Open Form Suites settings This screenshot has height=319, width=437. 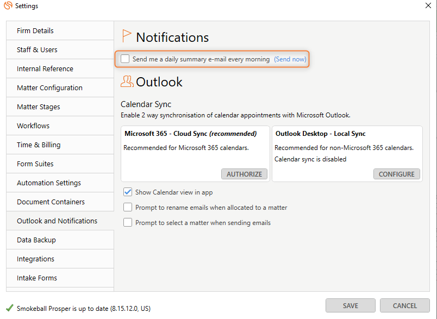(x=60, y=164)
